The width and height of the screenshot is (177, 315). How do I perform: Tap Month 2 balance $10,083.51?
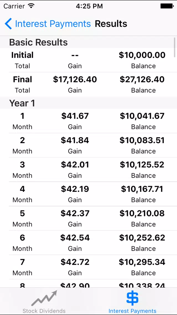142,140
